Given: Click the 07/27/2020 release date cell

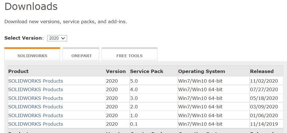Looking at the screenshot, I should tap(264, 89).
